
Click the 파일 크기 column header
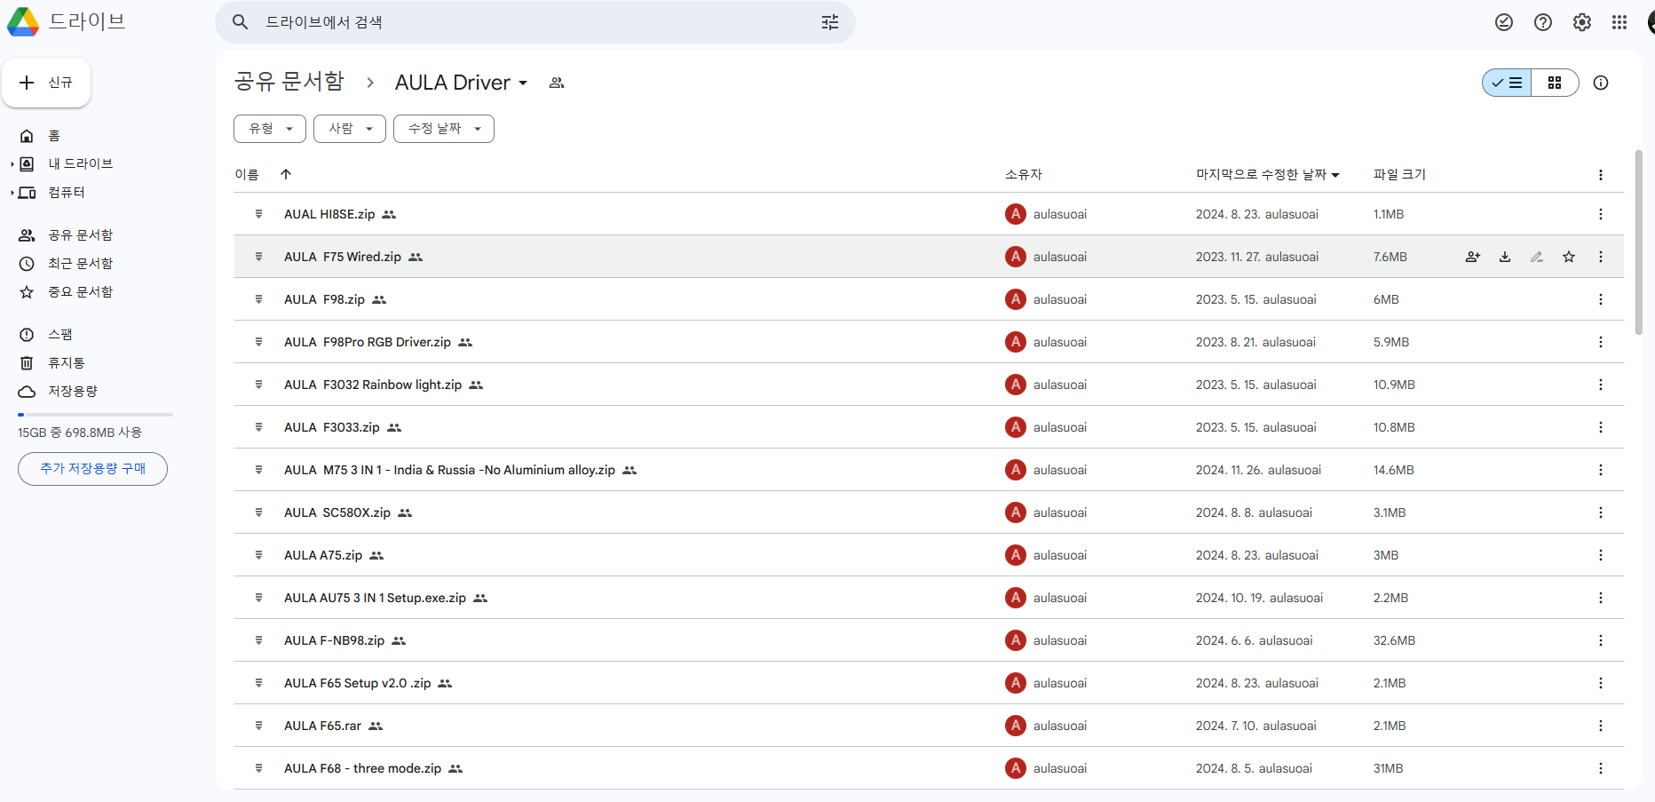pyautogui.click(x=1399, y=175)
